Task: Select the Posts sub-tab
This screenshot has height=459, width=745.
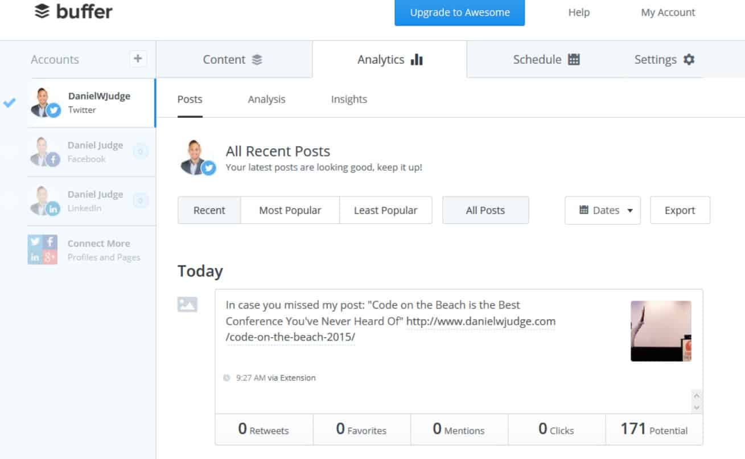Action: pos(190,100)
